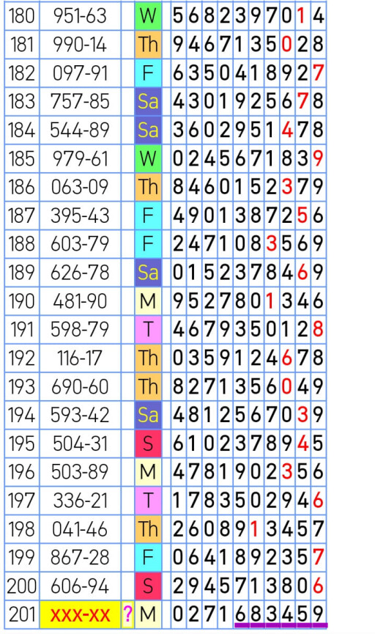Select the red digit 4 in row 184

click(x=286, y=130)
